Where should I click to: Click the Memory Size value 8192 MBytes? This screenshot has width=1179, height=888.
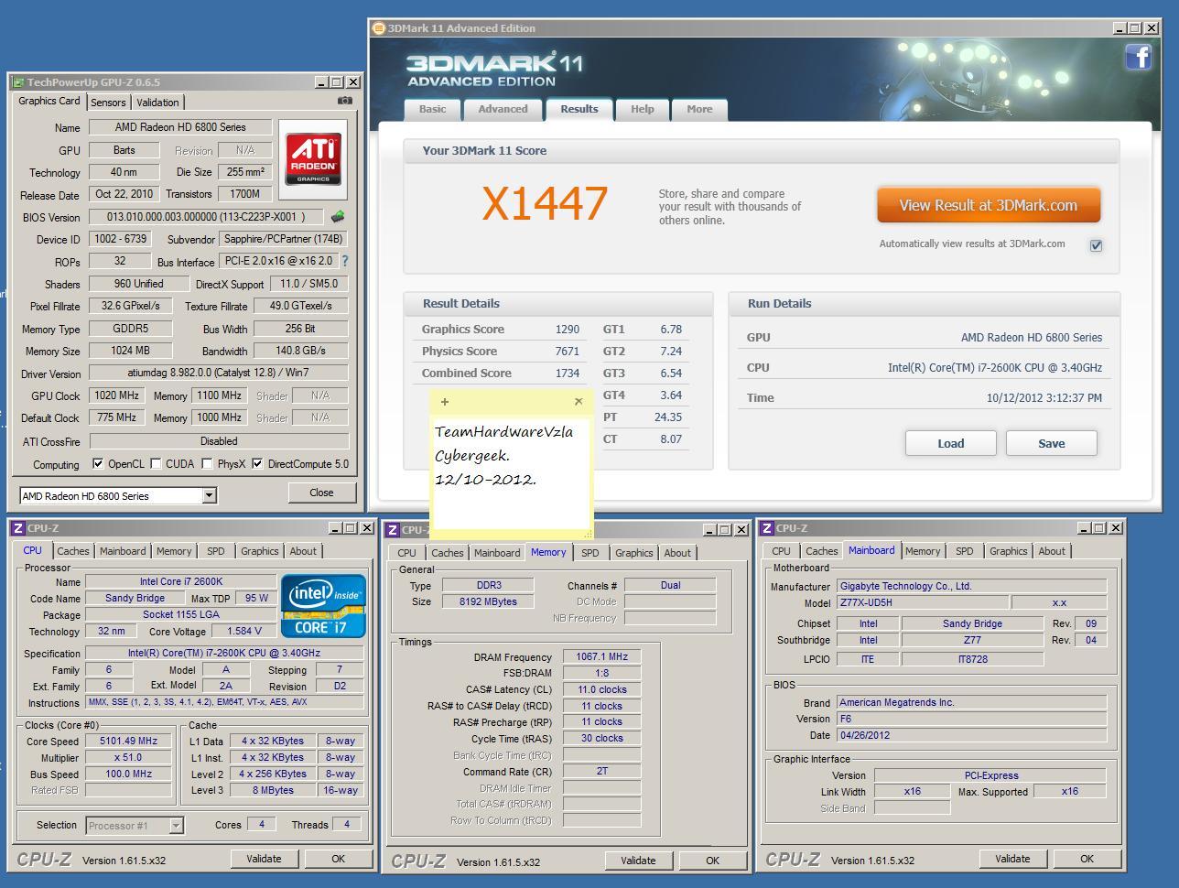tap(489, 601)
